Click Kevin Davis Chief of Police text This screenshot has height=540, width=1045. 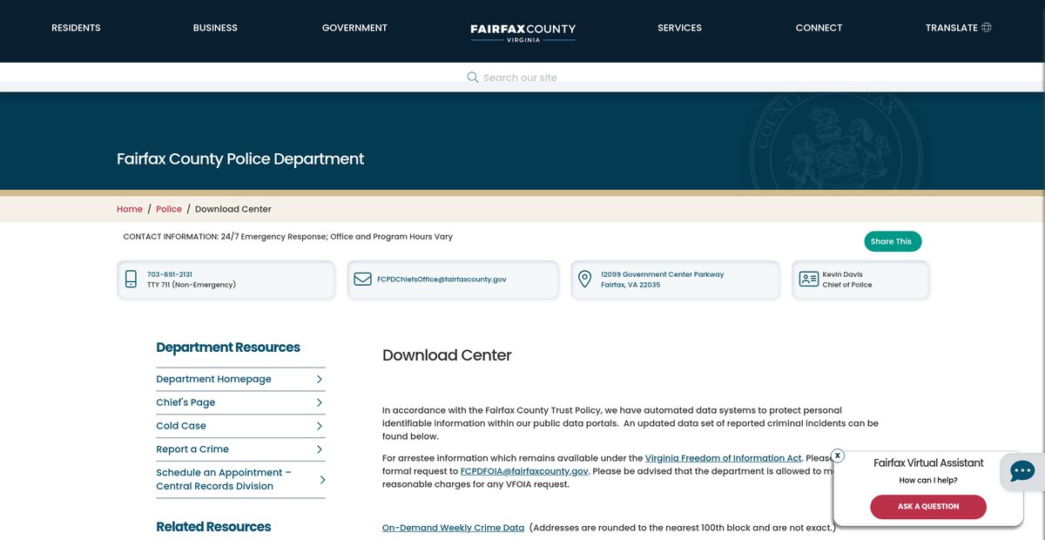pyautogui.click(x=847, y=280)
